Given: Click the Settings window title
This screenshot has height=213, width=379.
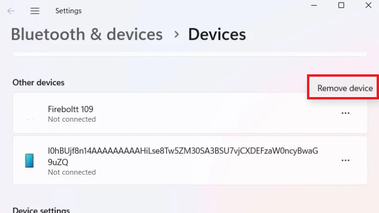Looking at the screenshot, I should click(x=68, y=10).
